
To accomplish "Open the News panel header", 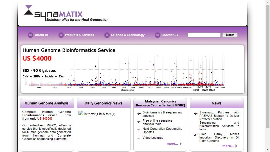I will tap(217, 103).
